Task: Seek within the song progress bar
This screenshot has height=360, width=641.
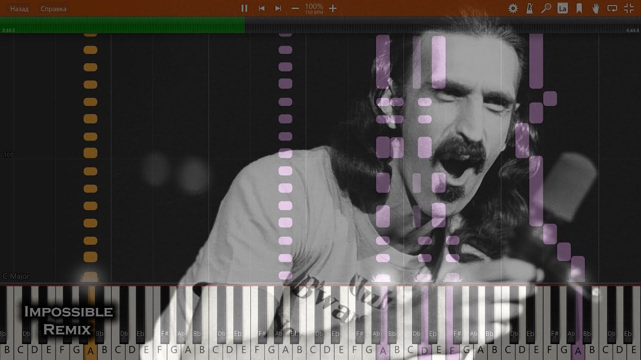Action: point(320,25)
